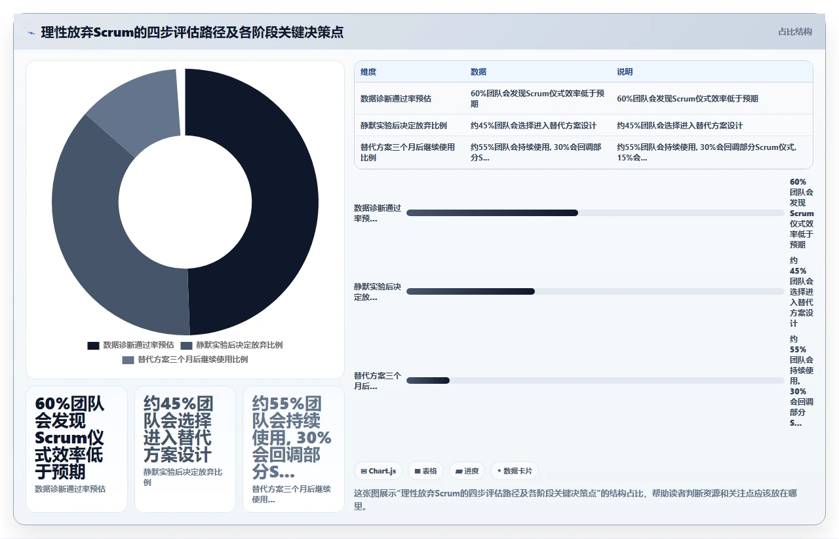Click progress bar for 替代方案三个月后…
Screen dimensions: 839x539
click(x=595, y=381)
